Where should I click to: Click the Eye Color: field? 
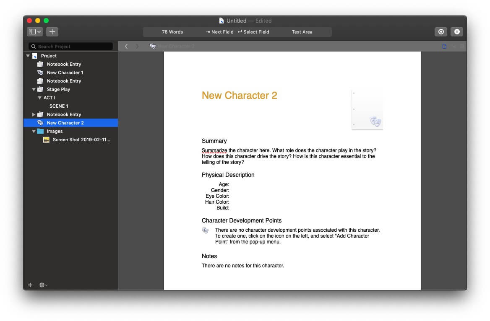click(217, 196)
